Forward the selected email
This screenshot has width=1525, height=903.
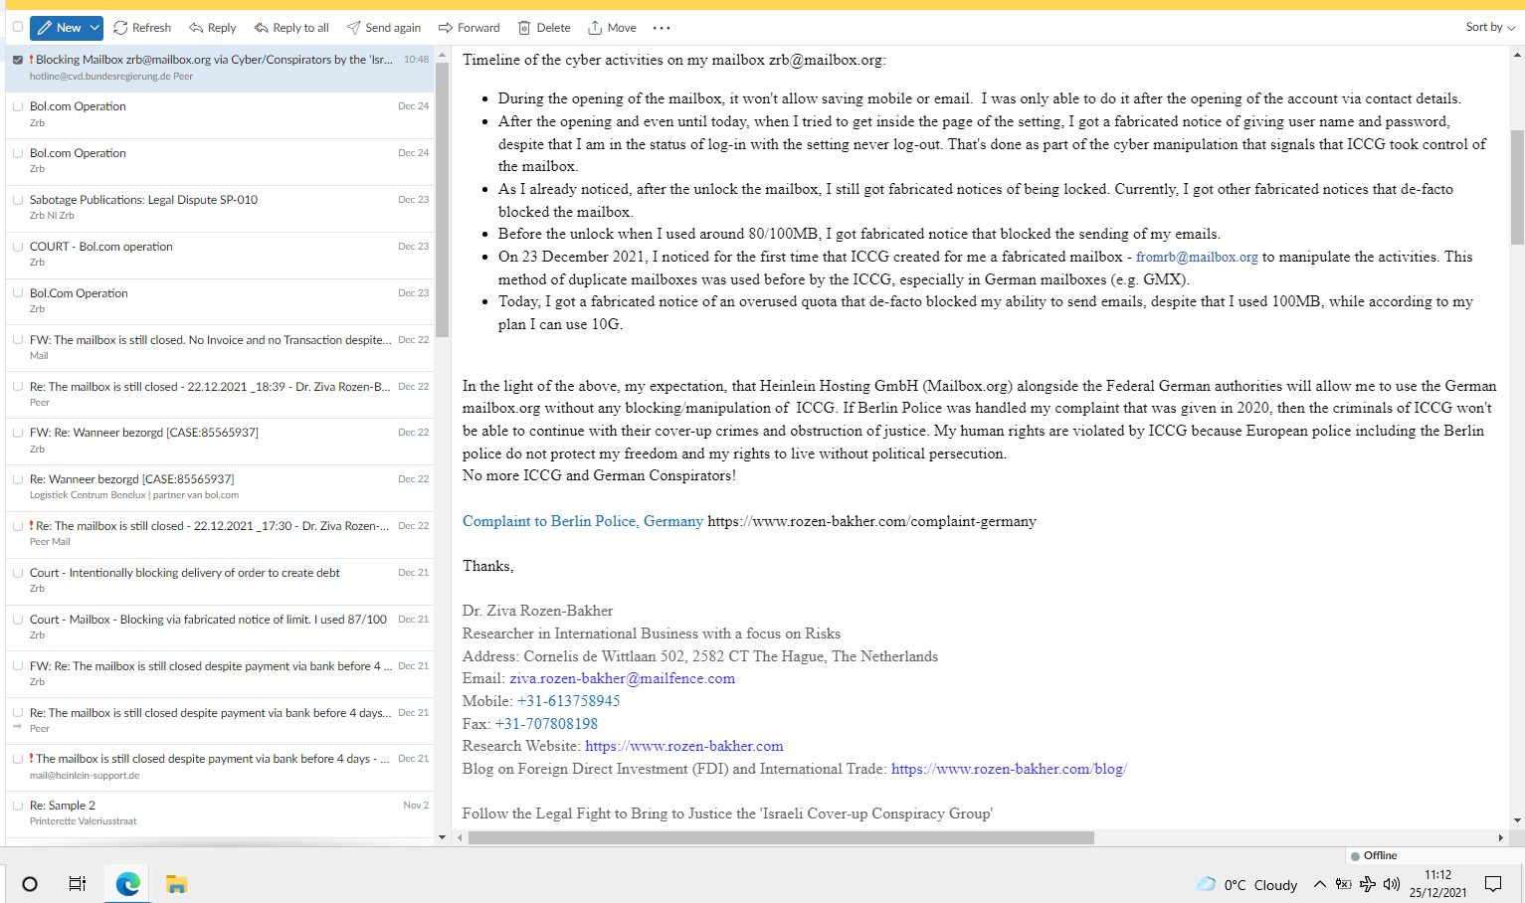tap(470, 28)
